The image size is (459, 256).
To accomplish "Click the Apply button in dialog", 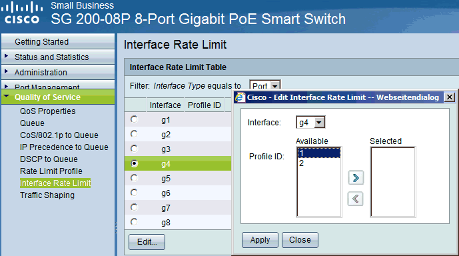I will (x=260, y=240).
